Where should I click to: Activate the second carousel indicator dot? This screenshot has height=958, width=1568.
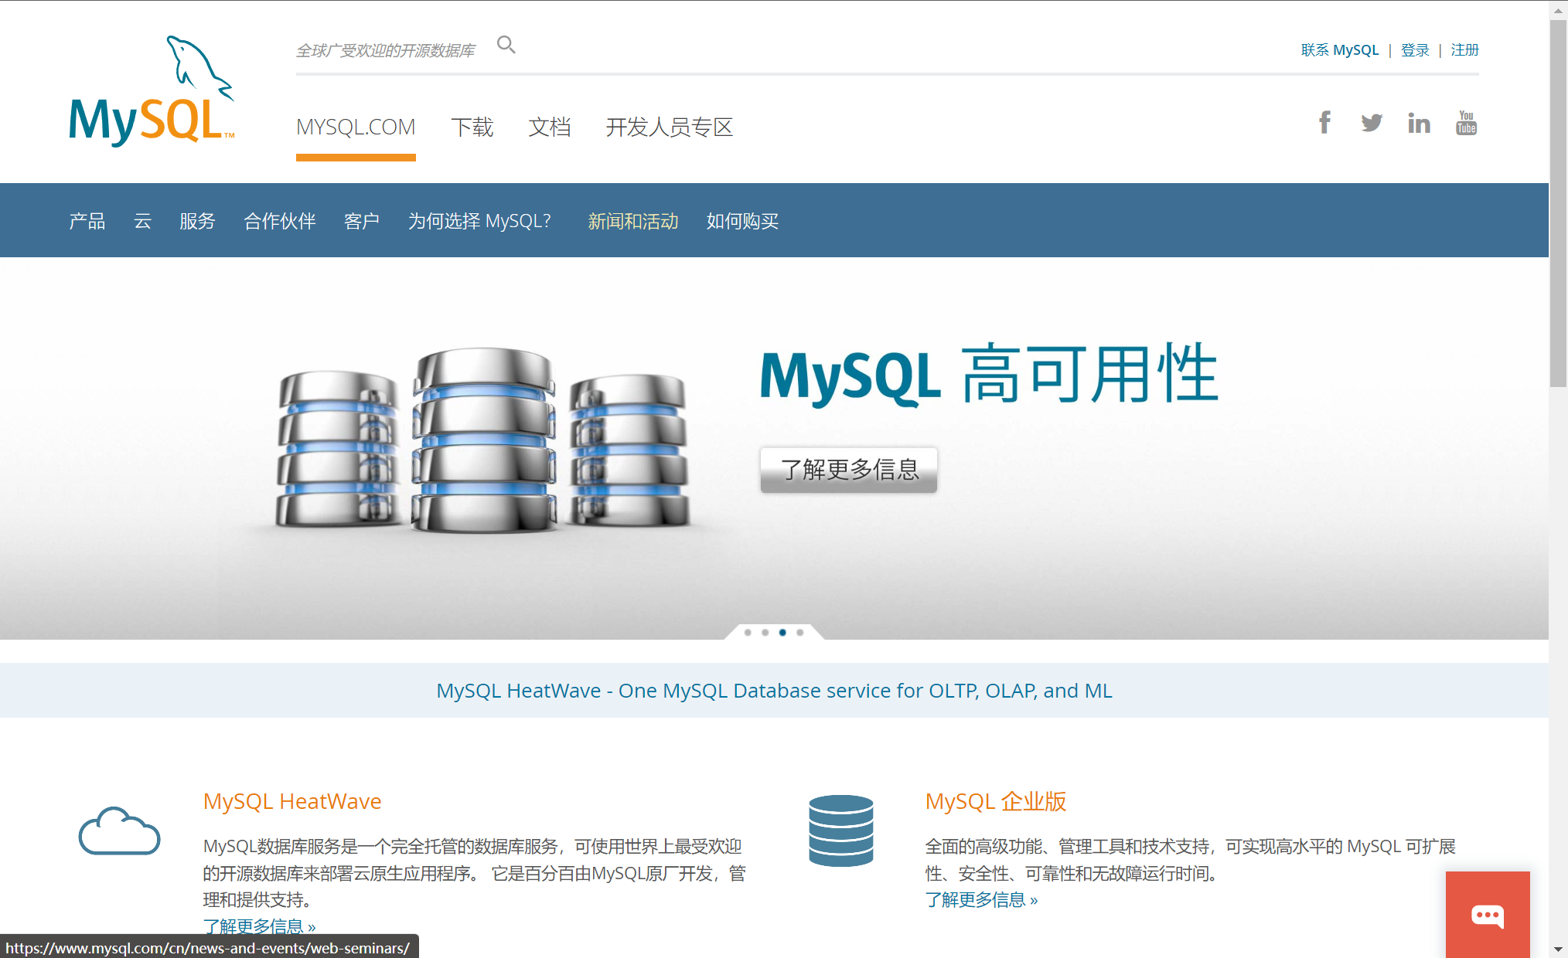765,632
